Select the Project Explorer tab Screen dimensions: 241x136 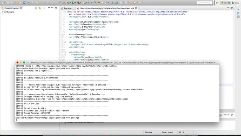tap(12, 8)
